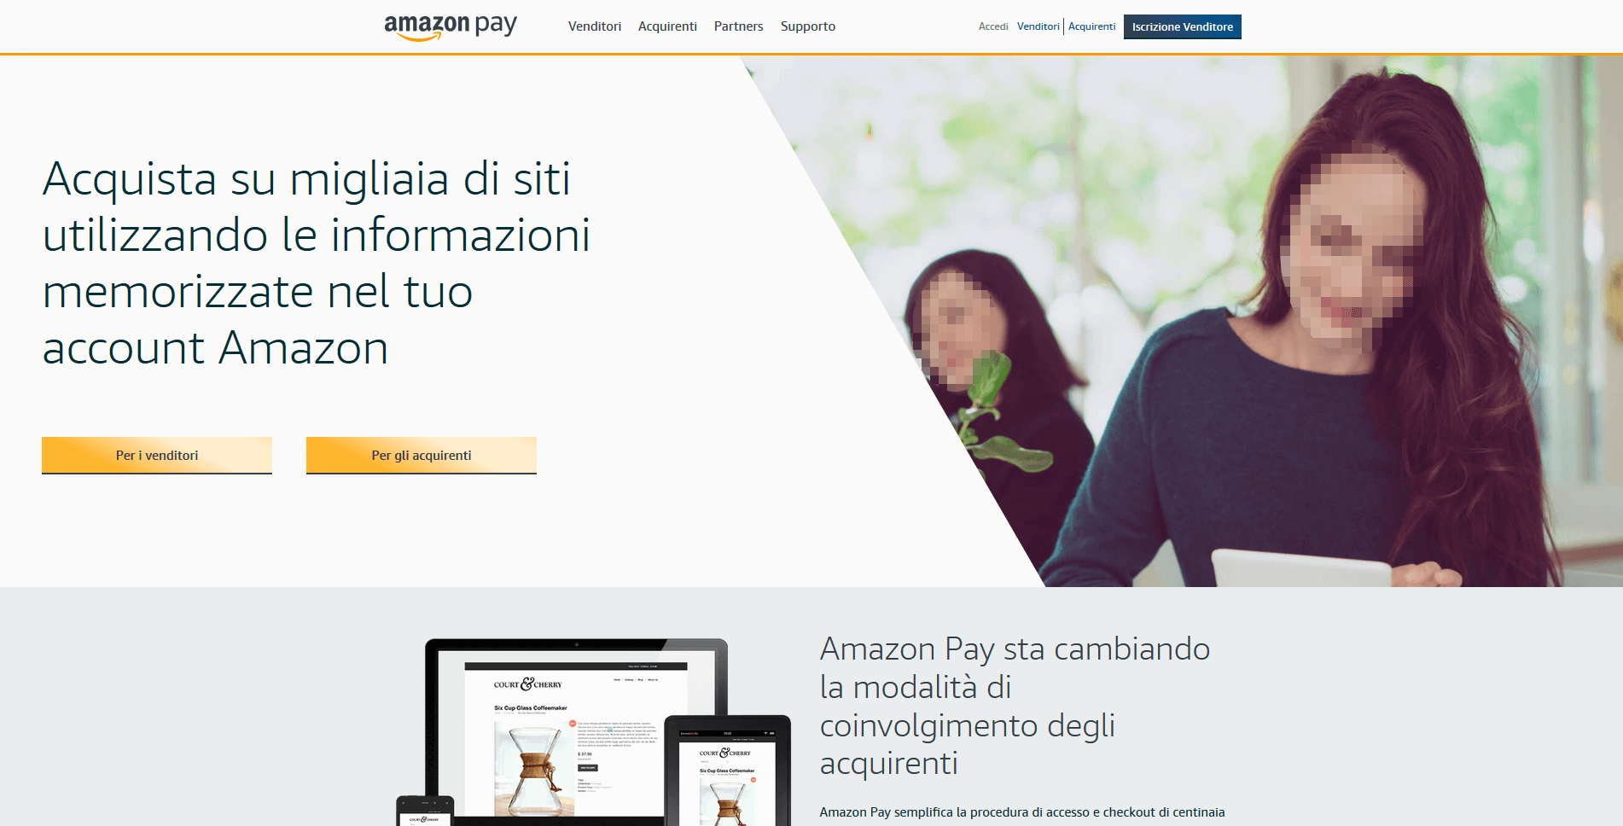Open the Venditori navigation menu
This screenshot has width=1623, height=826.
[595, 26]
